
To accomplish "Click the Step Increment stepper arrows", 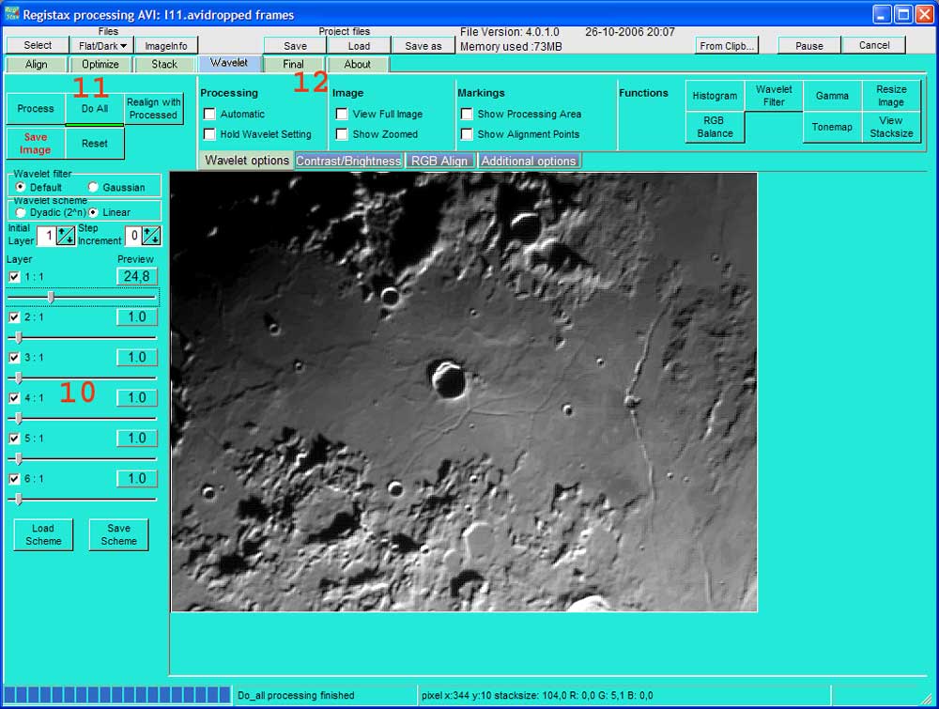I will [151, 236].
